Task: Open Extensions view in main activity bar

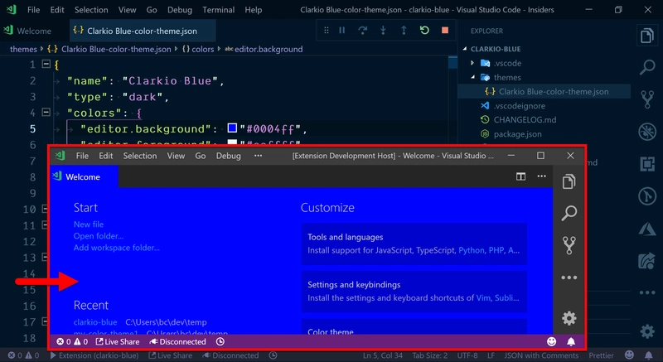Action: pos(647,164)
